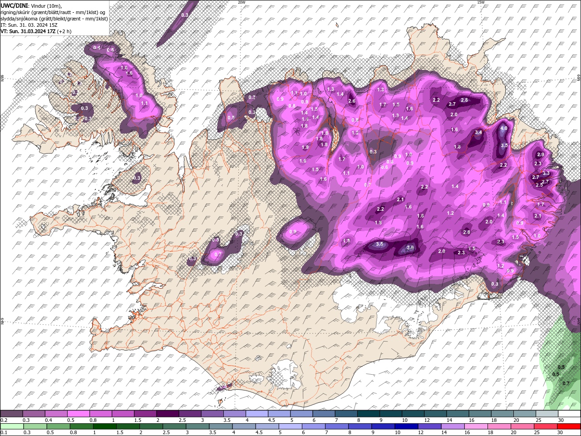Pick the darkest purple swatch labeled 2 in snow legend
The height and width of the screenshot is (436, 581).
point(167,413)
